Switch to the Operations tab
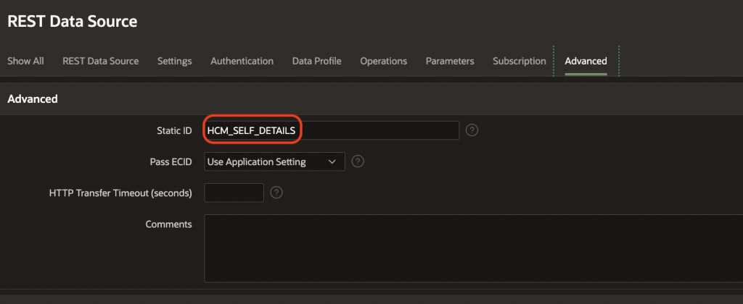743x304 pixels. pos(383,61)
